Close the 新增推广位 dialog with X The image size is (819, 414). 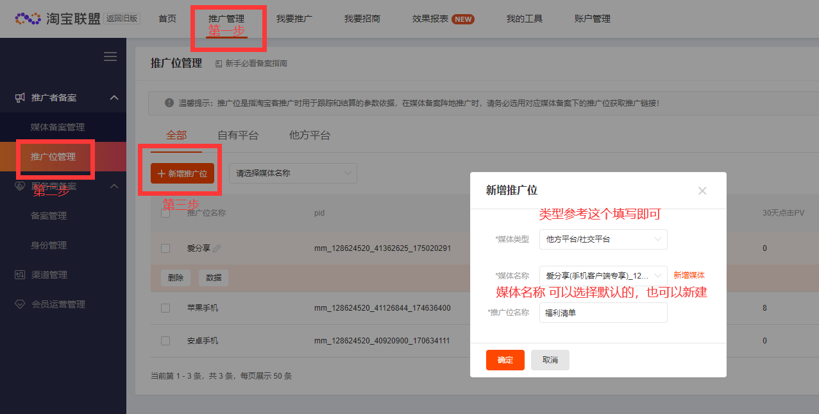coord(702,191)
